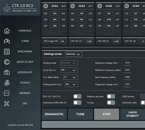
Task: Expand the CCX delta dropdown
Action: point(70,77)
